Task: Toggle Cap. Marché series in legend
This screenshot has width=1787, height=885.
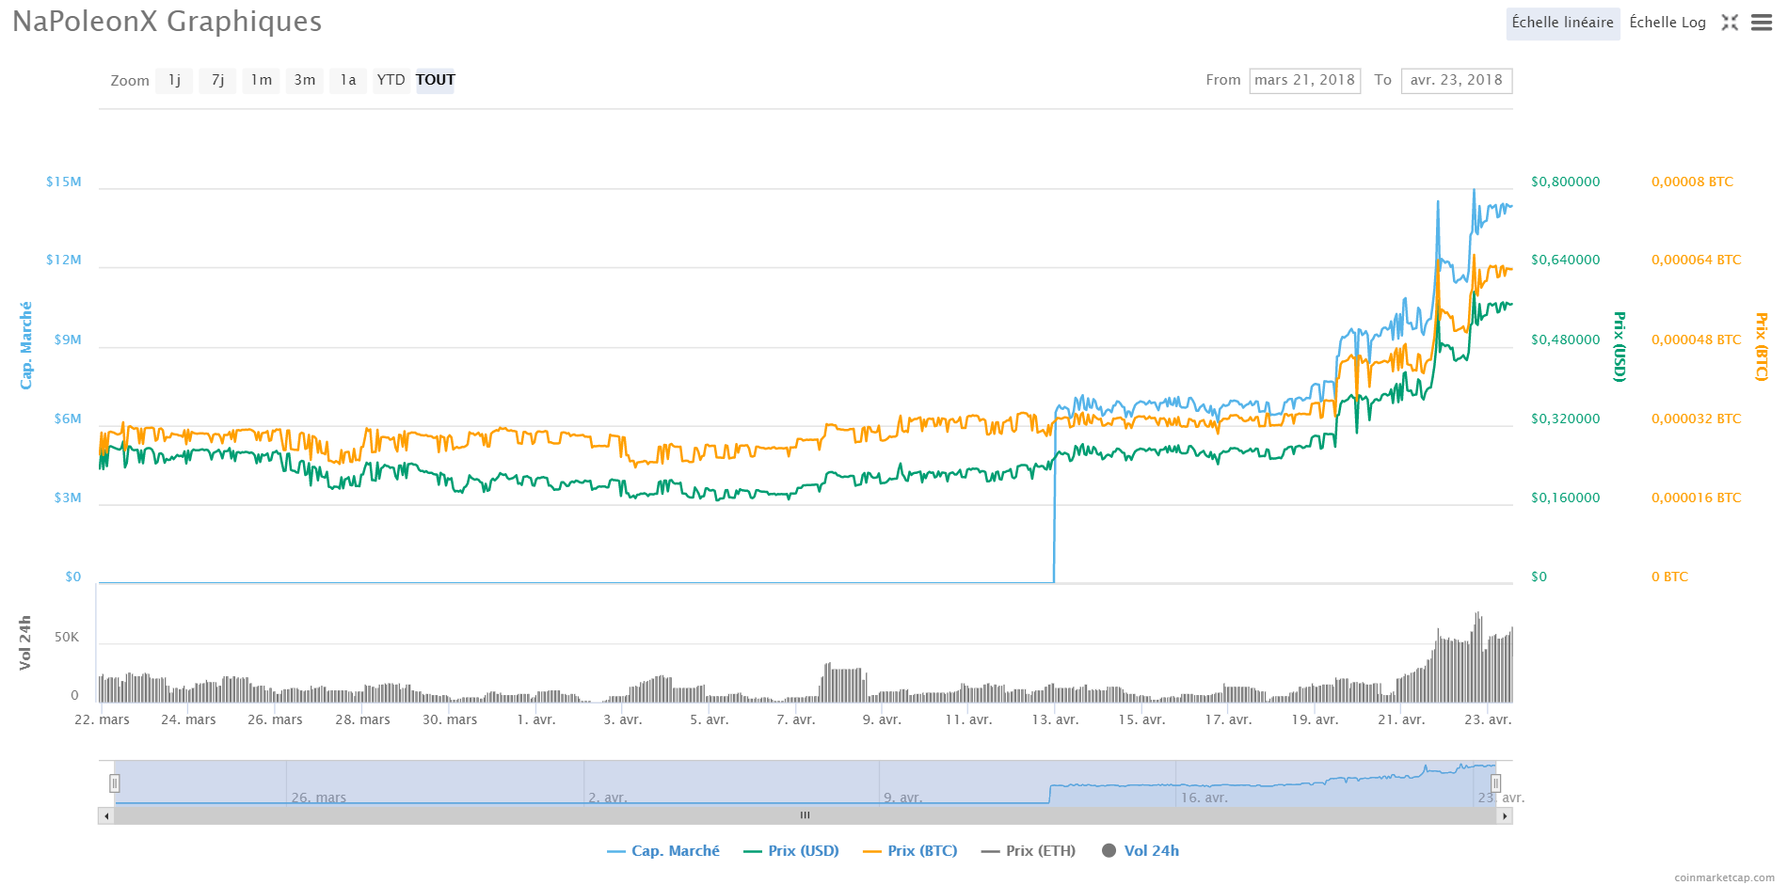Action: click(x=663, y=850)
